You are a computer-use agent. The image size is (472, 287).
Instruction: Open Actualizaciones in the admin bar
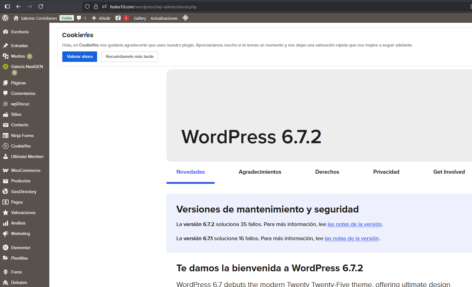pos(164,18)
